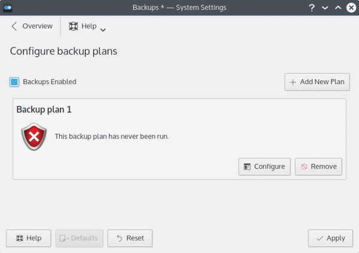The height and width of the screenshot is (253, 359).
Task: Click the plus icon on Add New Plan
Action: point(293,82)
